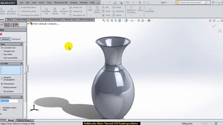Select the Constant size radio button
223x125 pixels.
[2, 48]
